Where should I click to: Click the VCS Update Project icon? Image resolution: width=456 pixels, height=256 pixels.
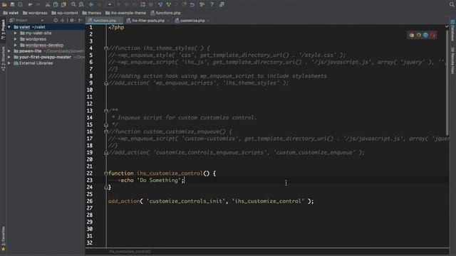click(x=160, y=4)
